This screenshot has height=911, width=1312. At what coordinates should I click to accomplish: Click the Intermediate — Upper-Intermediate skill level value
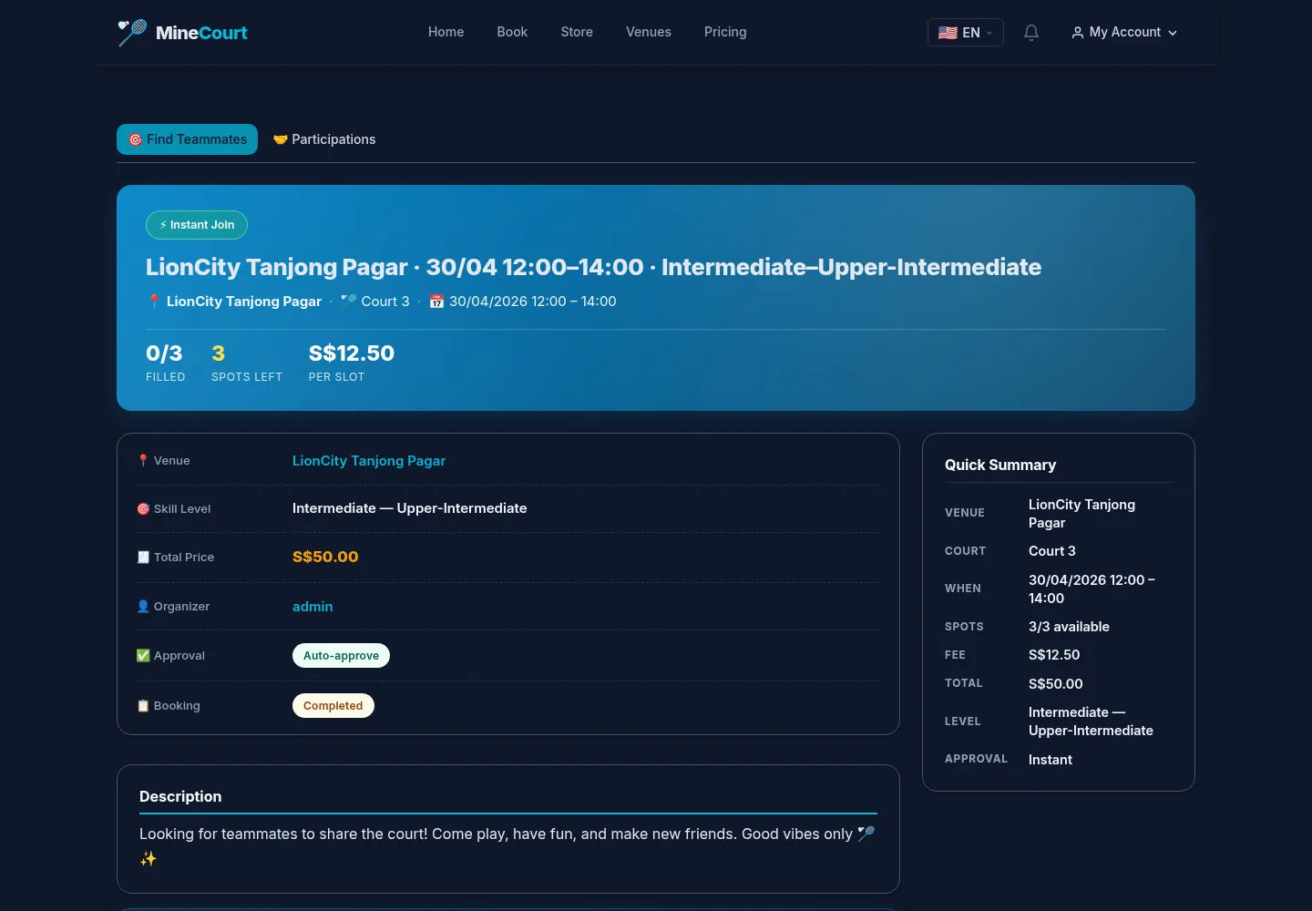point(410,508)
